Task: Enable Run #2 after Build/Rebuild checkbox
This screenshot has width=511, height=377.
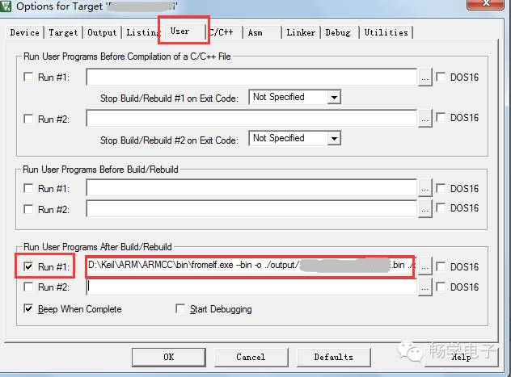Action: coord(28,287)
